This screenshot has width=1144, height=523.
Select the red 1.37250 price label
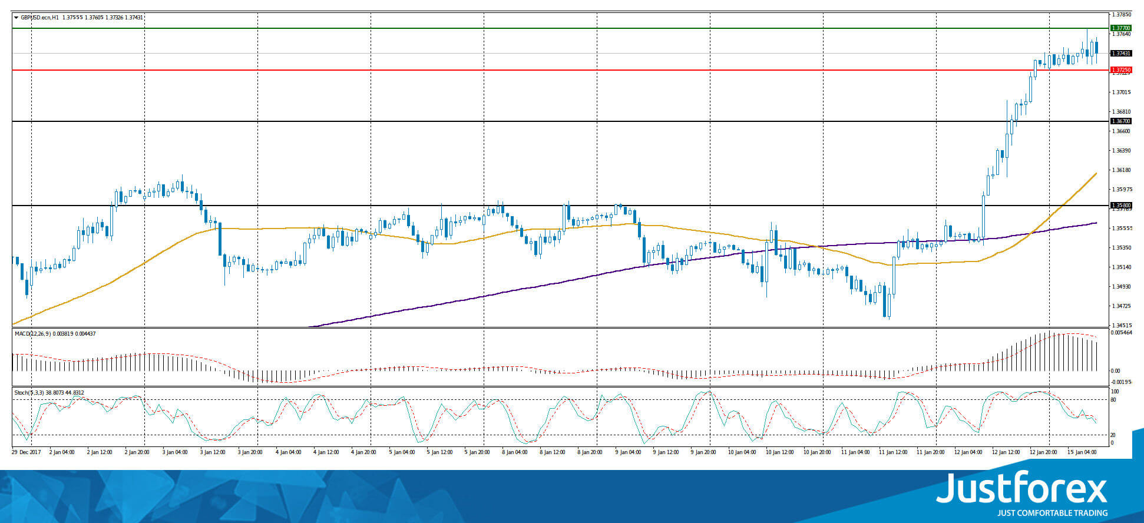[x=1120, y=70]
